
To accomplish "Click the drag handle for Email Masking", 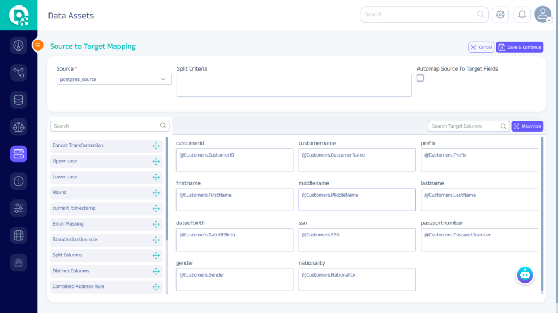I will click(156, 224).
